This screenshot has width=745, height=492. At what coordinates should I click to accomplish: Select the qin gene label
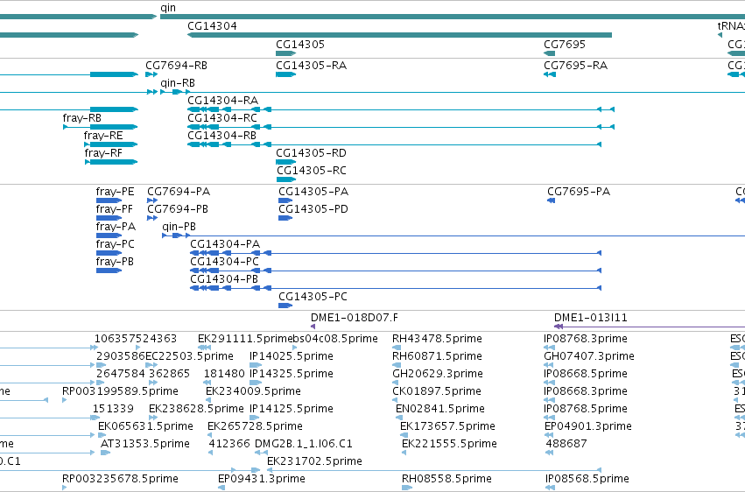pyautogui.click(x=168, y=8)
